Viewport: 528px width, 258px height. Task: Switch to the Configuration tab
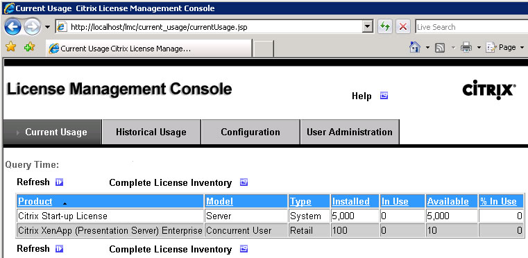(250, 132)
